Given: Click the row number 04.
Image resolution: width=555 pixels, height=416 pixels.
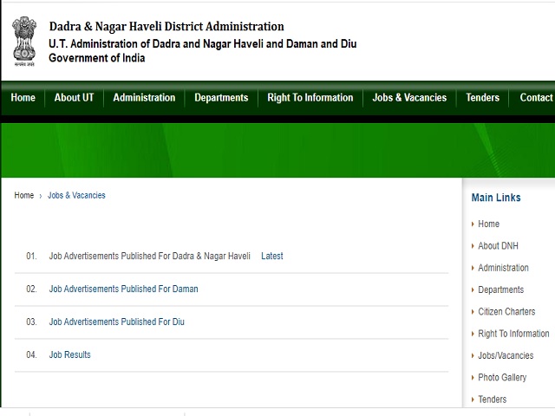Looking at the screenshot, I should pos(31,354).
